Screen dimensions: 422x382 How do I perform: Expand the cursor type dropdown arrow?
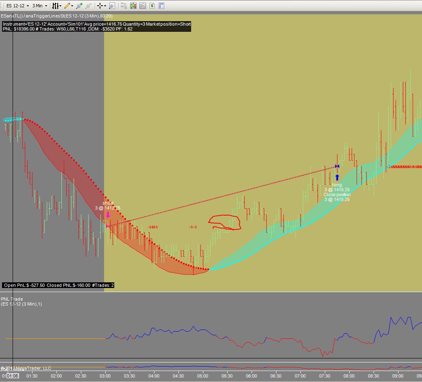point(105,6)
